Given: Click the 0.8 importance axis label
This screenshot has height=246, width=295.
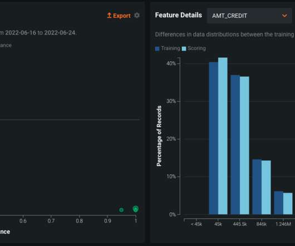Looking at the screenshot, I should click(80, 221).
